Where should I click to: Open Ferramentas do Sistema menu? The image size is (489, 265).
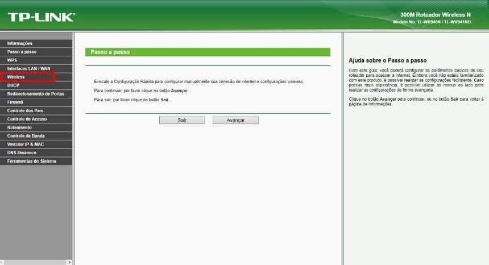tap(36, 161)
